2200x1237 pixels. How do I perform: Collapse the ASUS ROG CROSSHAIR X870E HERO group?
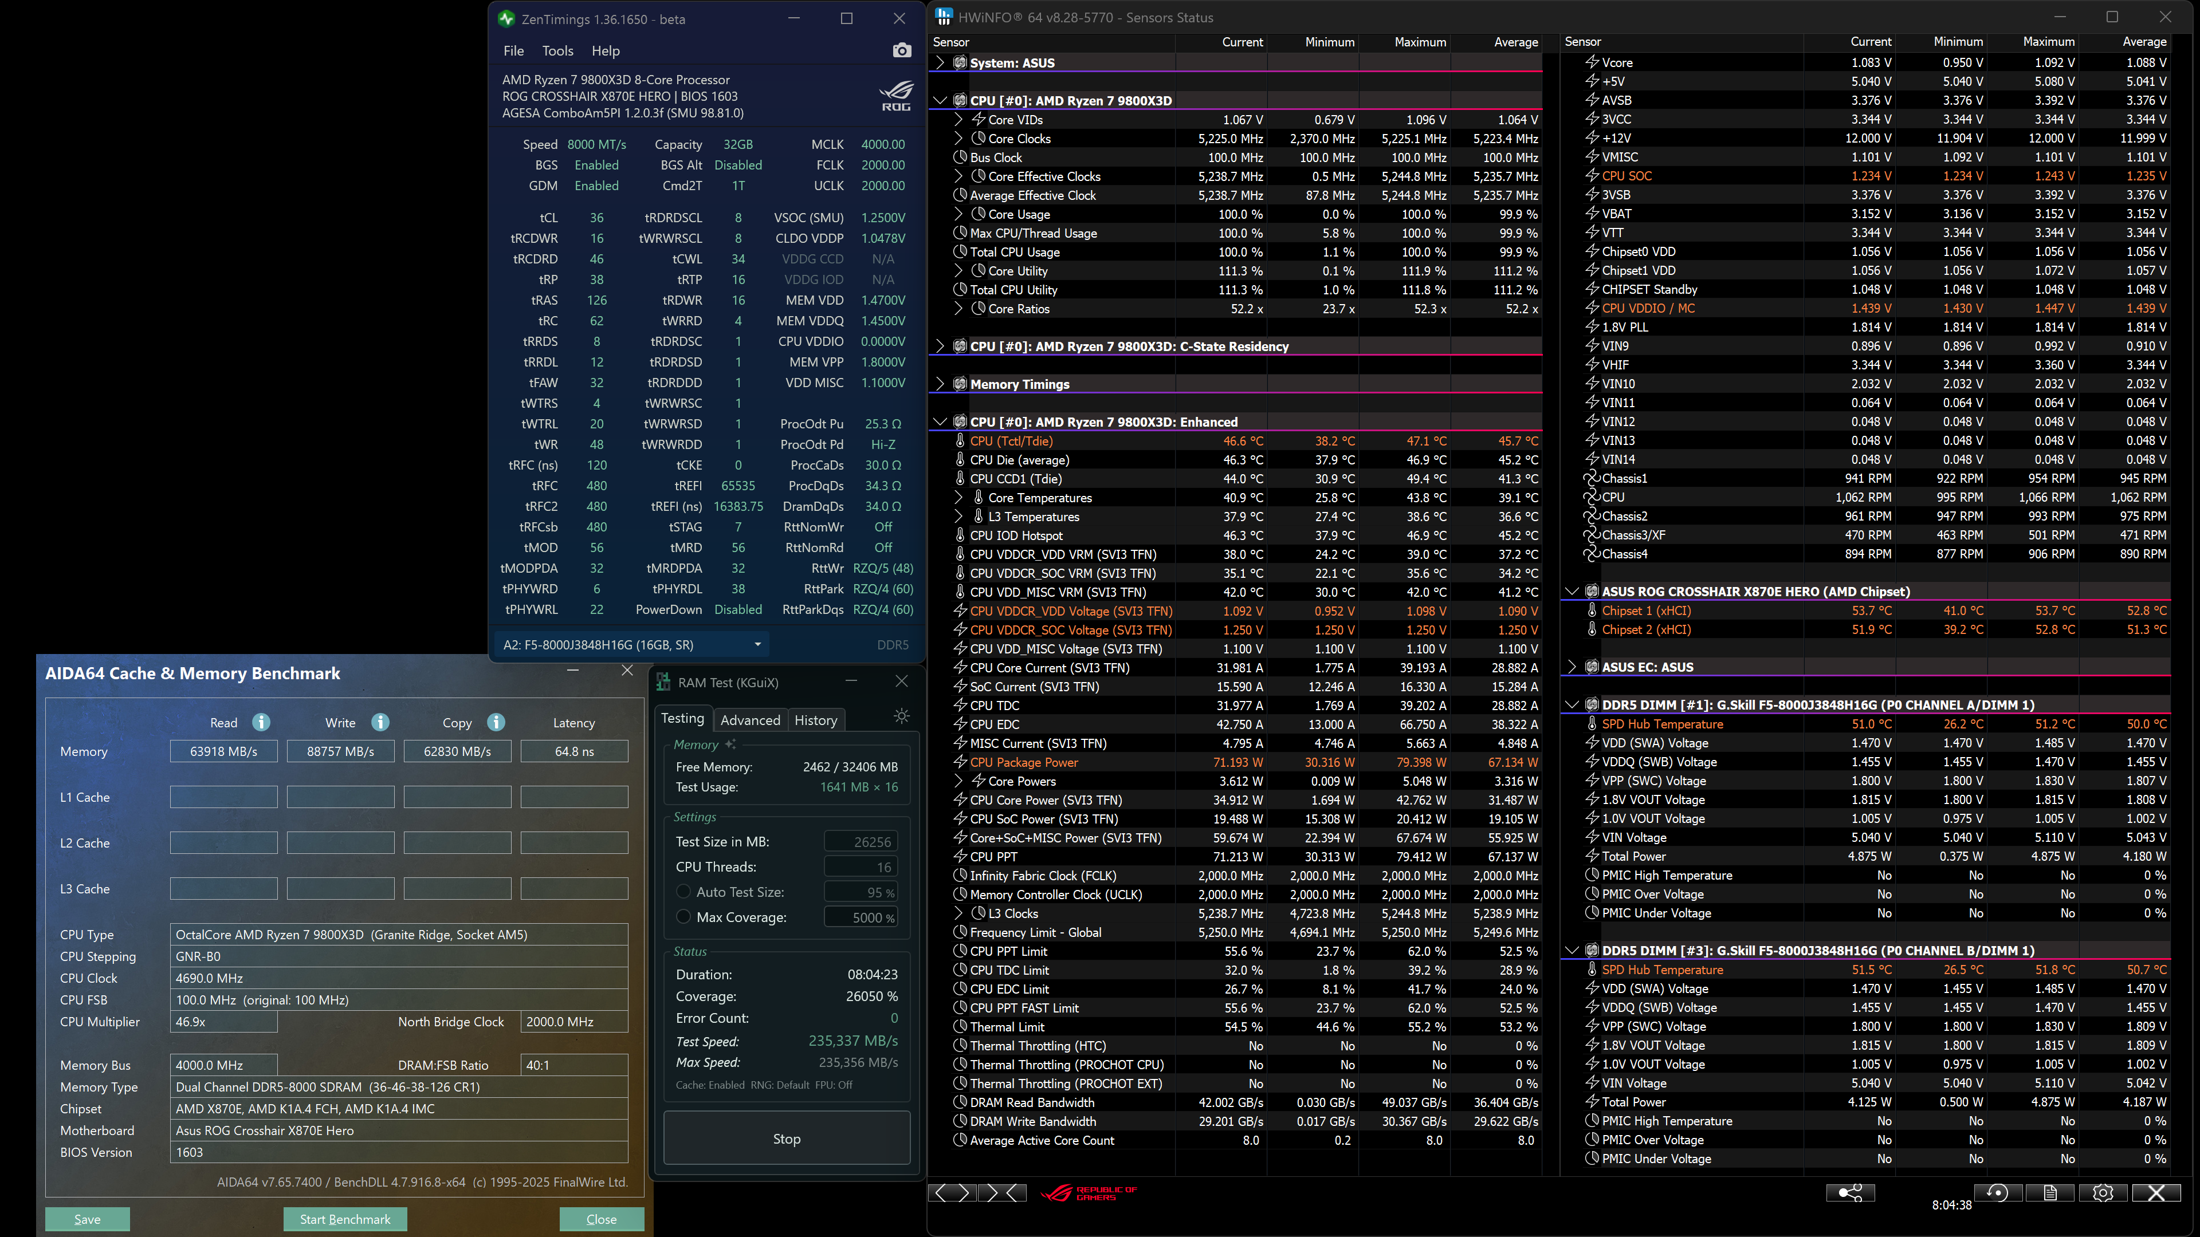point(1572,591)
